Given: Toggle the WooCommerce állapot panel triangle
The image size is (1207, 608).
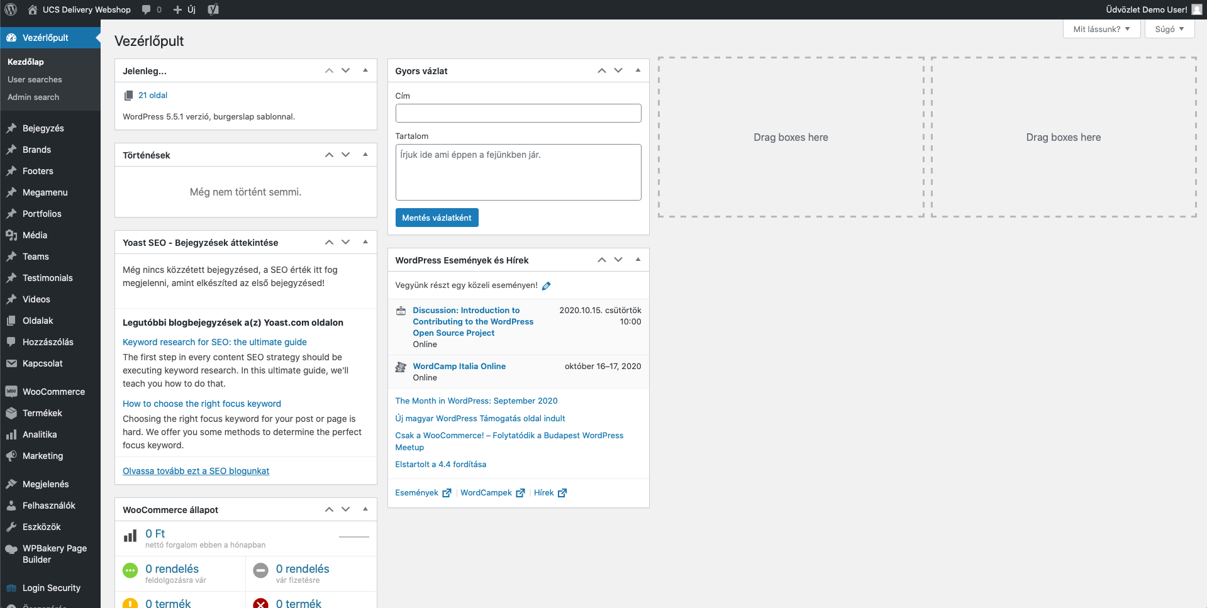Looking at the screenshot, I should click(365, 509).
